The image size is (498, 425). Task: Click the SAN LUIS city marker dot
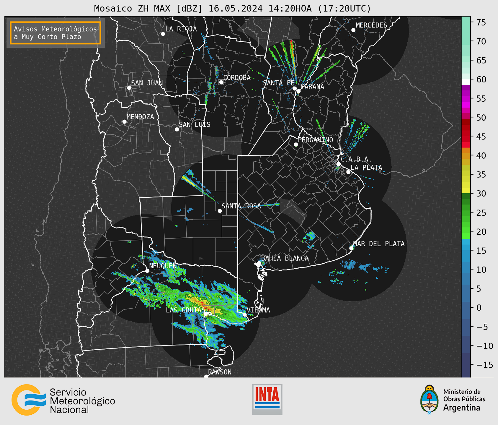177,129
